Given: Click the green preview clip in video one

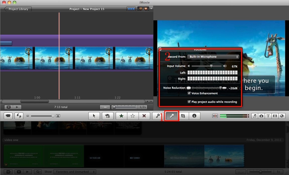Looking at the screenshot, I should 24,156.
